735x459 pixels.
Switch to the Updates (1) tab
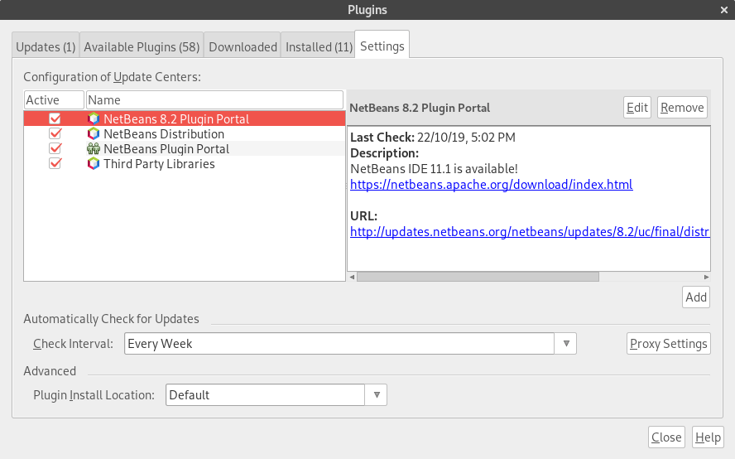coord(46,47)
